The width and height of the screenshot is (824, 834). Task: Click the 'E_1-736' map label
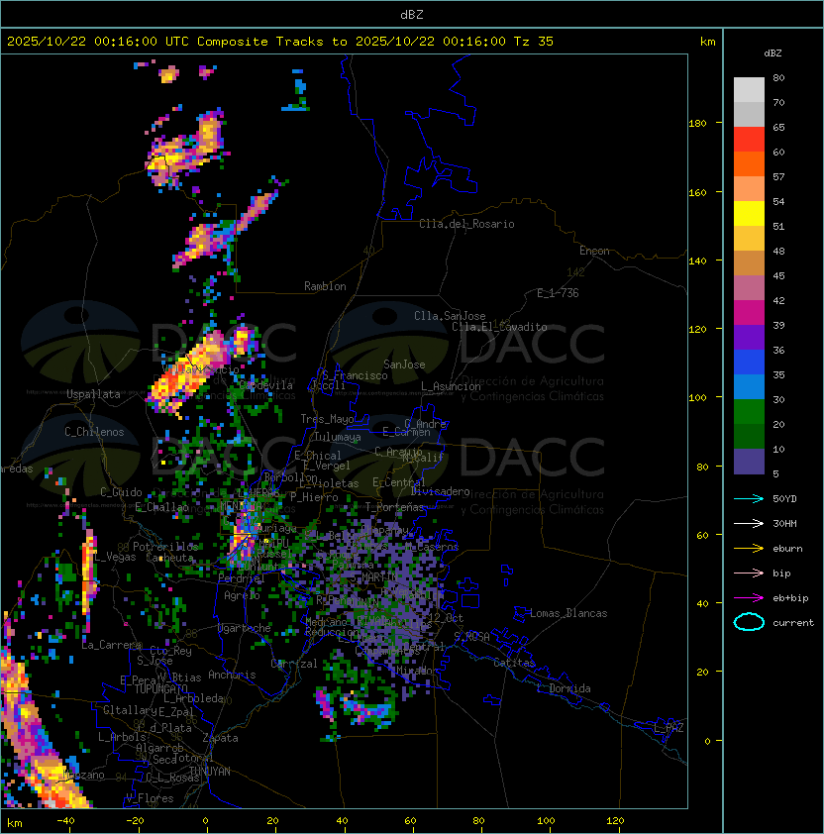pyautogui.click(x=558, y=293)
